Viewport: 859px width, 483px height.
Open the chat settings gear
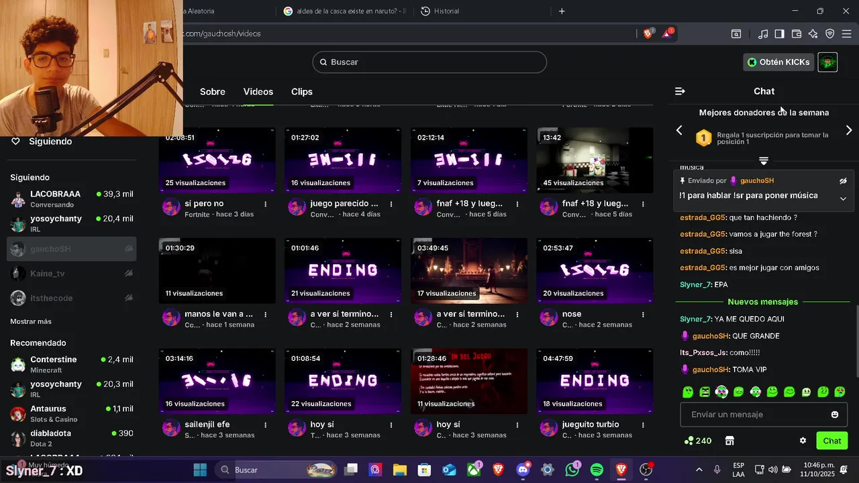point(803,441)
